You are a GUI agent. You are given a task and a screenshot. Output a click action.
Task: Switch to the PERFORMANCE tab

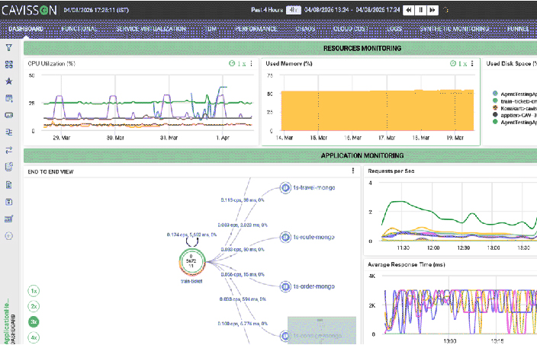(x=256, y=29)
